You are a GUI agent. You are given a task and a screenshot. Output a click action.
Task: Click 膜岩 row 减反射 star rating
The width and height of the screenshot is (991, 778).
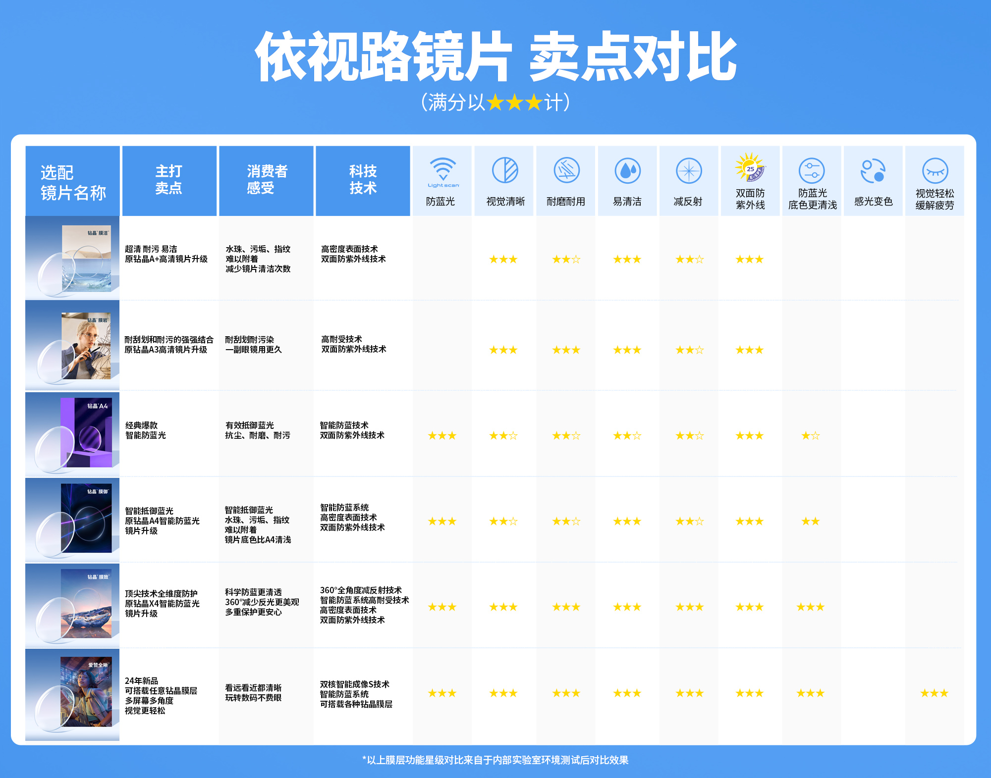(689, 350)
